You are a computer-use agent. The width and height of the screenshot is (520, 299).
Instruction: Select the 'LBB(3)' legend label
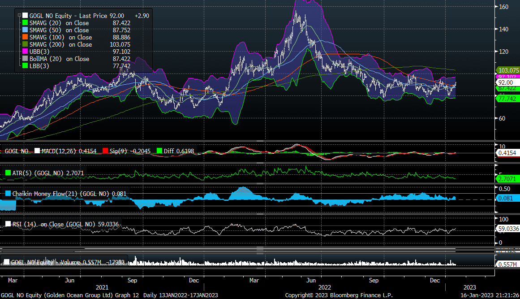click(39, 66)
